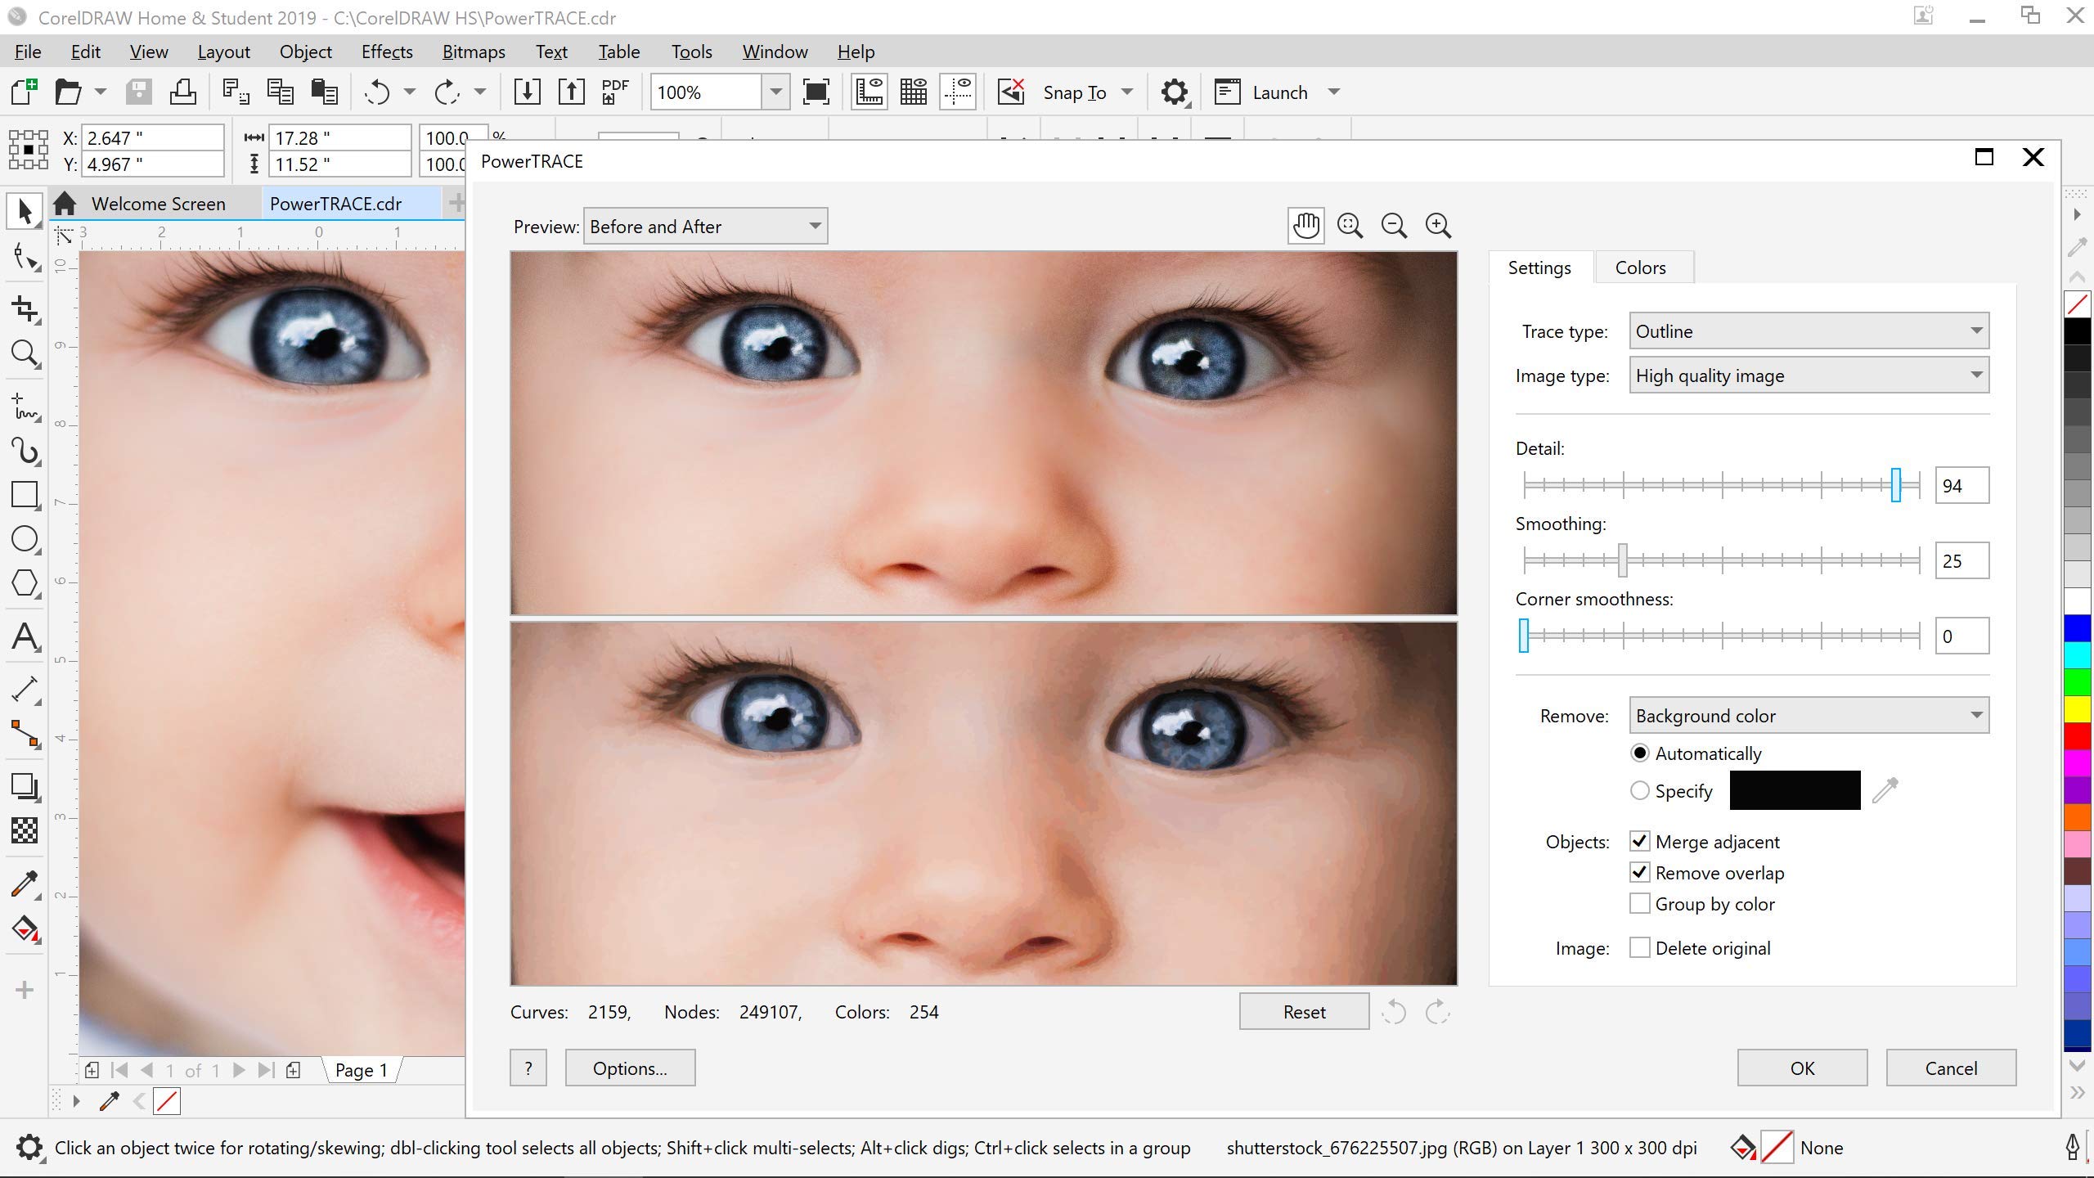Select the Crop tool in toolbox

pos(25,310)
